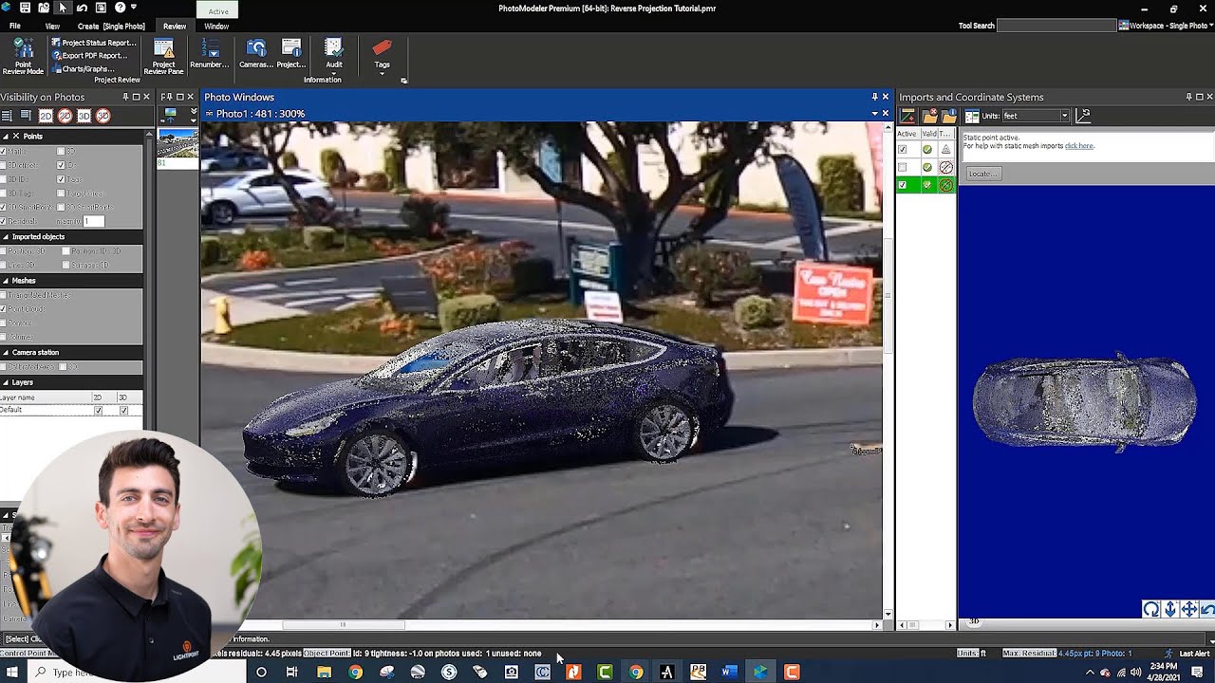Click the Locate... button
The image size is (1215, 683).
[x=982, y=174]
